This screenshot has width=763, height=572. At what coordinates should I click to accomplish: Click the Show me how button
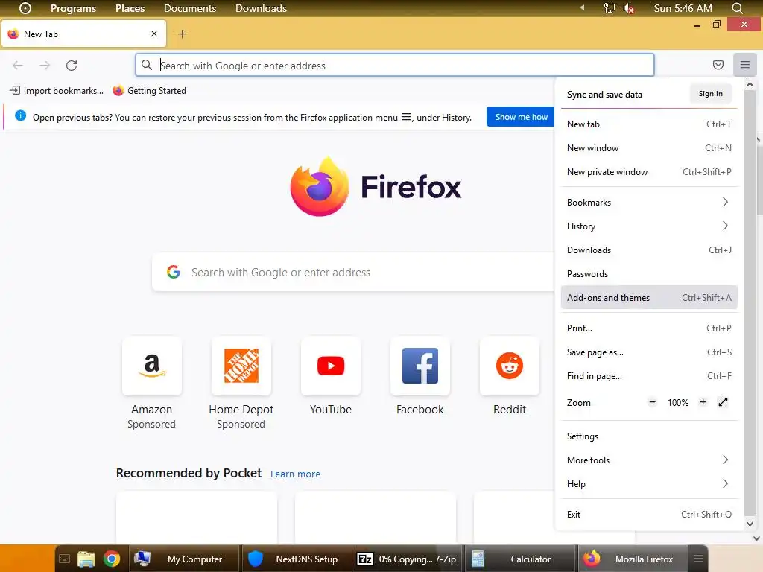(x=521, y=117)
